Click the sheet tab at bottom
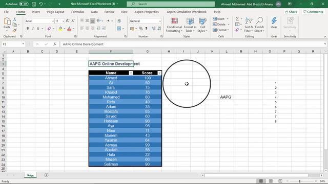328x184 pixels. (30, 175)
